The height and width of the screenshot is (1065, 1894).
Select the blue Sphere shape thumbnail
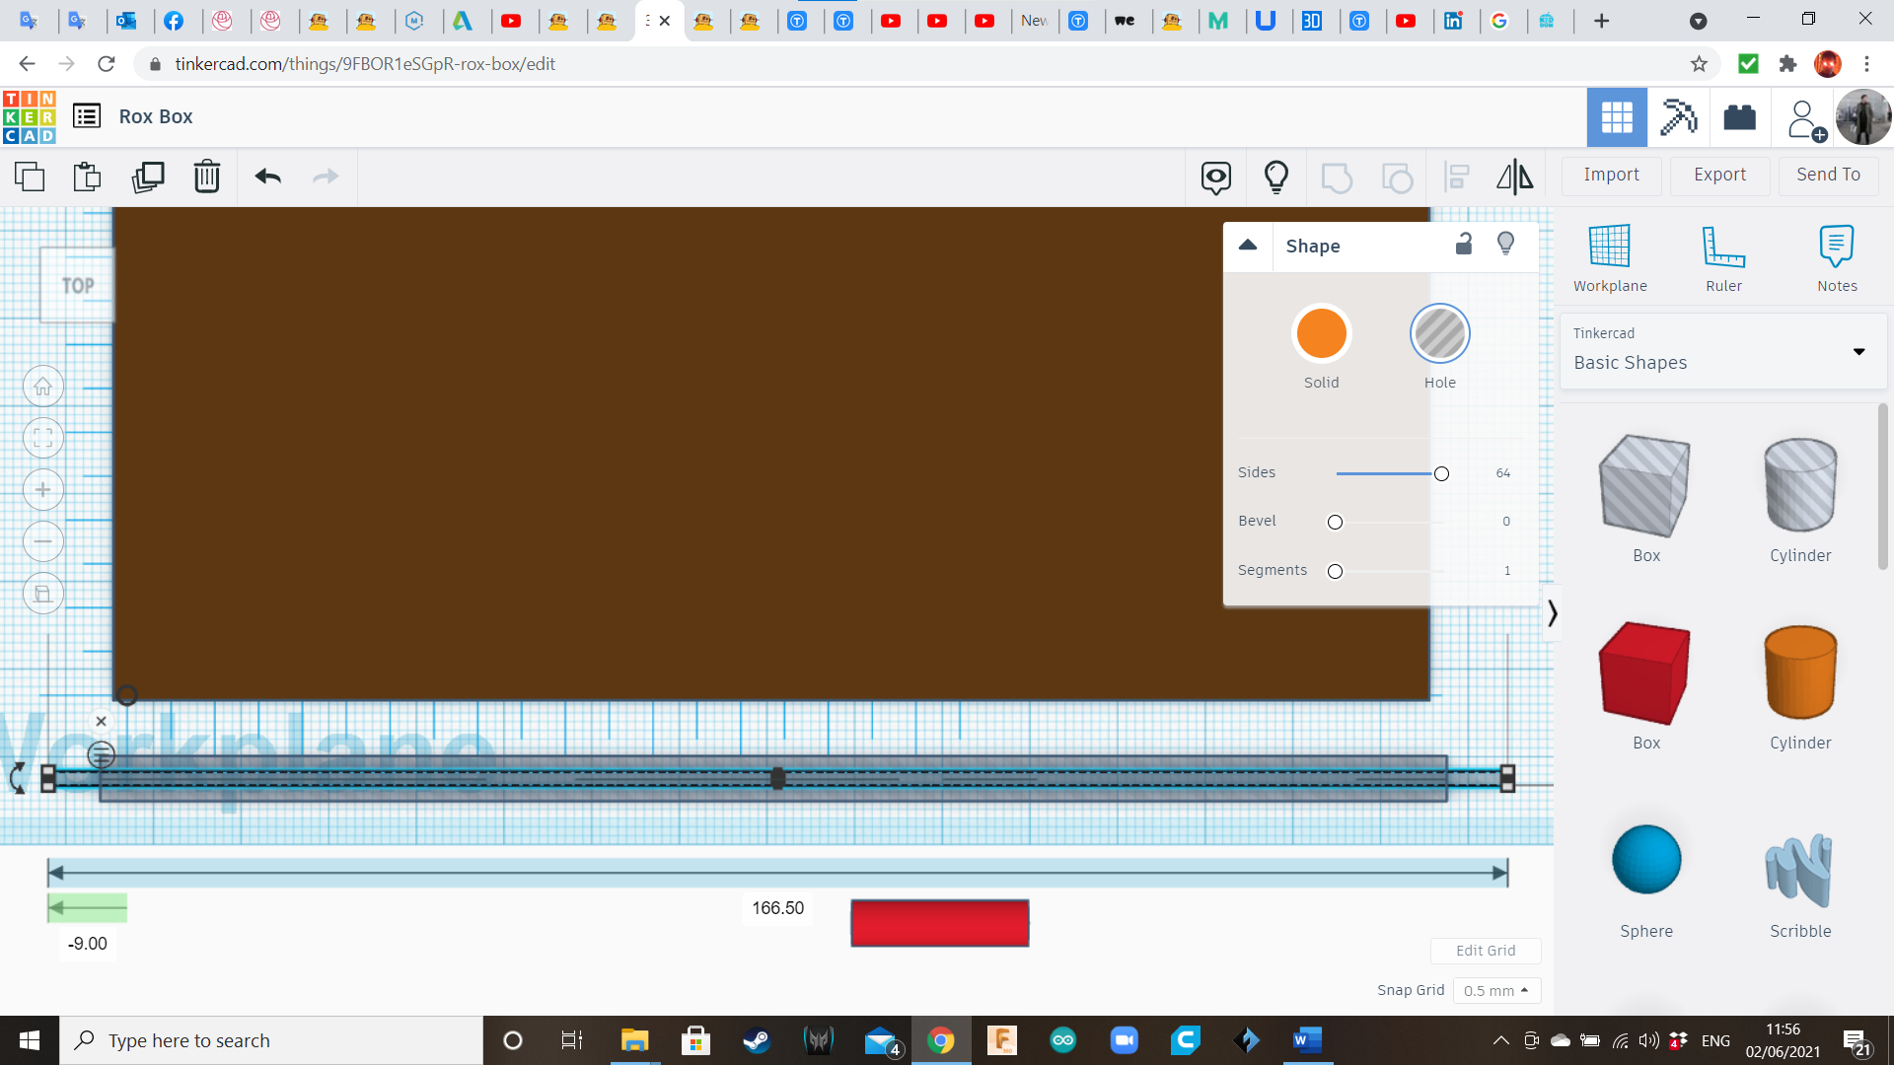point(1645,860)
